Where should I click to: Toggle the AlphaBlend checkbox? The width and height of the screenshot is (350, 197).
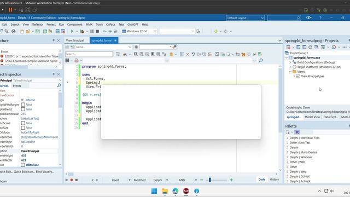23,109
